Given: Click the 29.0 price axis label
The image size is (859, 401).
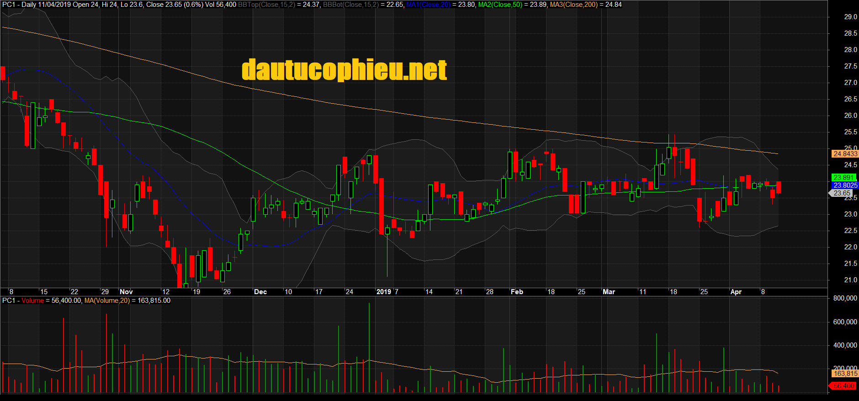Looking at the screenshot, I should point(850,17).
